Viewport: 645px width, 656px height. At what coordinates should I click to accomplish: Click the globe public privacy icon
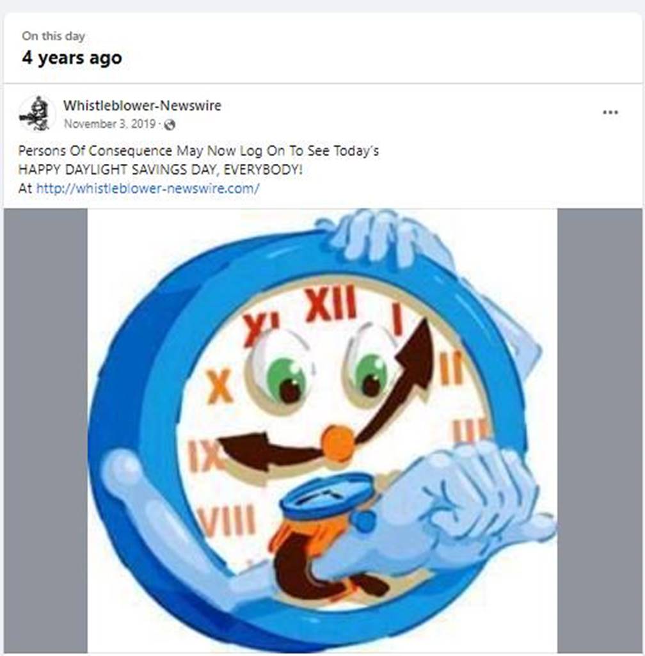click(170, 125)
